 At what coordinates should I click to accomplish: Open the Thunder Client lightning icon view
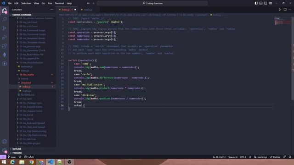click(x=4, y=64)
